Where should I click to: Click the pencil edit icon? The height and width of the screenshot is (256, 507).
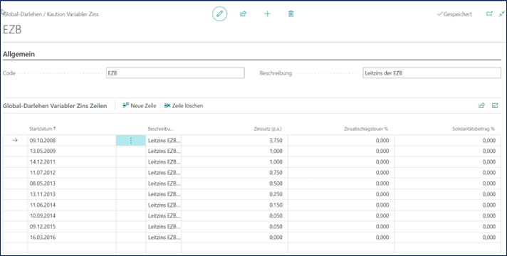[x=219, y=14]
